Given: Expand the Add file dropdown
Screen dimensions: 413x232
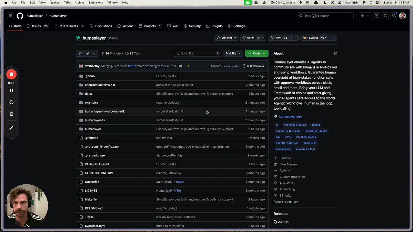Looking at the screenshot, I should 233,53.
